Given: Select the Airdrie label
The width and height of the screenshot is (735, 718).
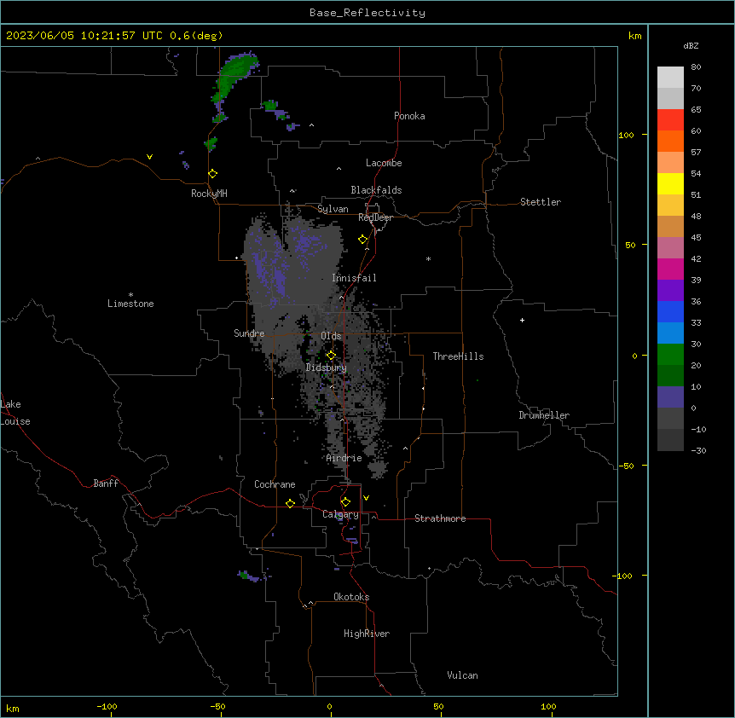Looking at the screenshot, I should [x=344, y=458].
